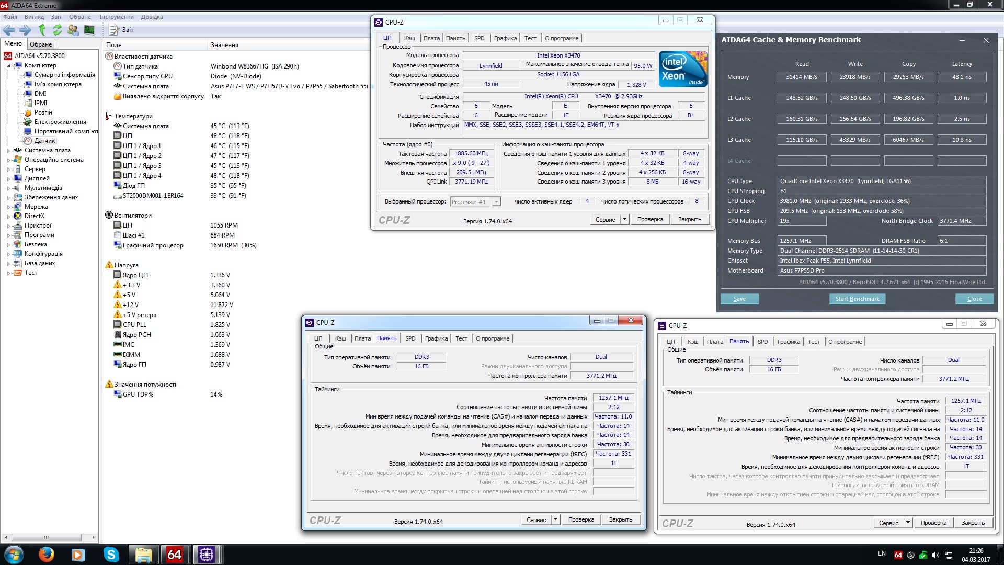This screenshot has width=1004, height=565.
Task: Click Skype icon in the taskbar
Action: (x=111, y=555)
